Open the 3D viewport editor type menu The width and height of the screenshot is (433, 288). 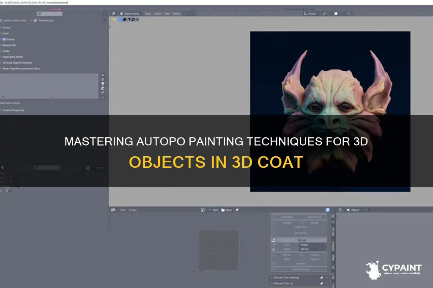pos(114,14)
